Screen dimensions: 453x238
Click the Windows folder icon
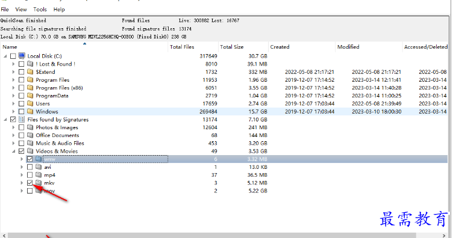pyautogui.click(x=30, y=112)
